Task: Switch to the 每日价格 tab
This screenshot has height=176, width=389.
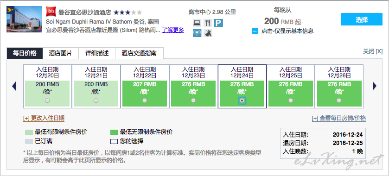Action: point(25,53)
